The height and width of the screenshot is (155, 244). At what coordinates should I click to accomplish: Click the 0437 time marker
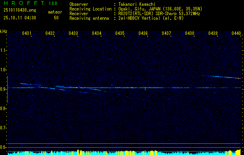coord(166,33)
